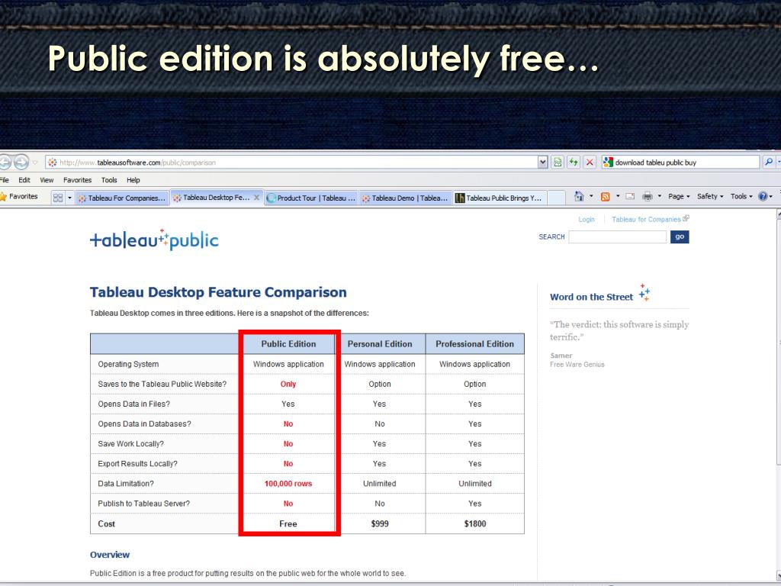Switch to the 'Tableau Demo' tab
Image resolution: width=781 pixels, height=586 pixels.
[x=405, y=198]
